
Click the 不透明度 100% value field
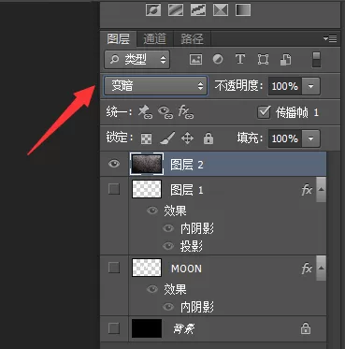click(x=285, y=86)
